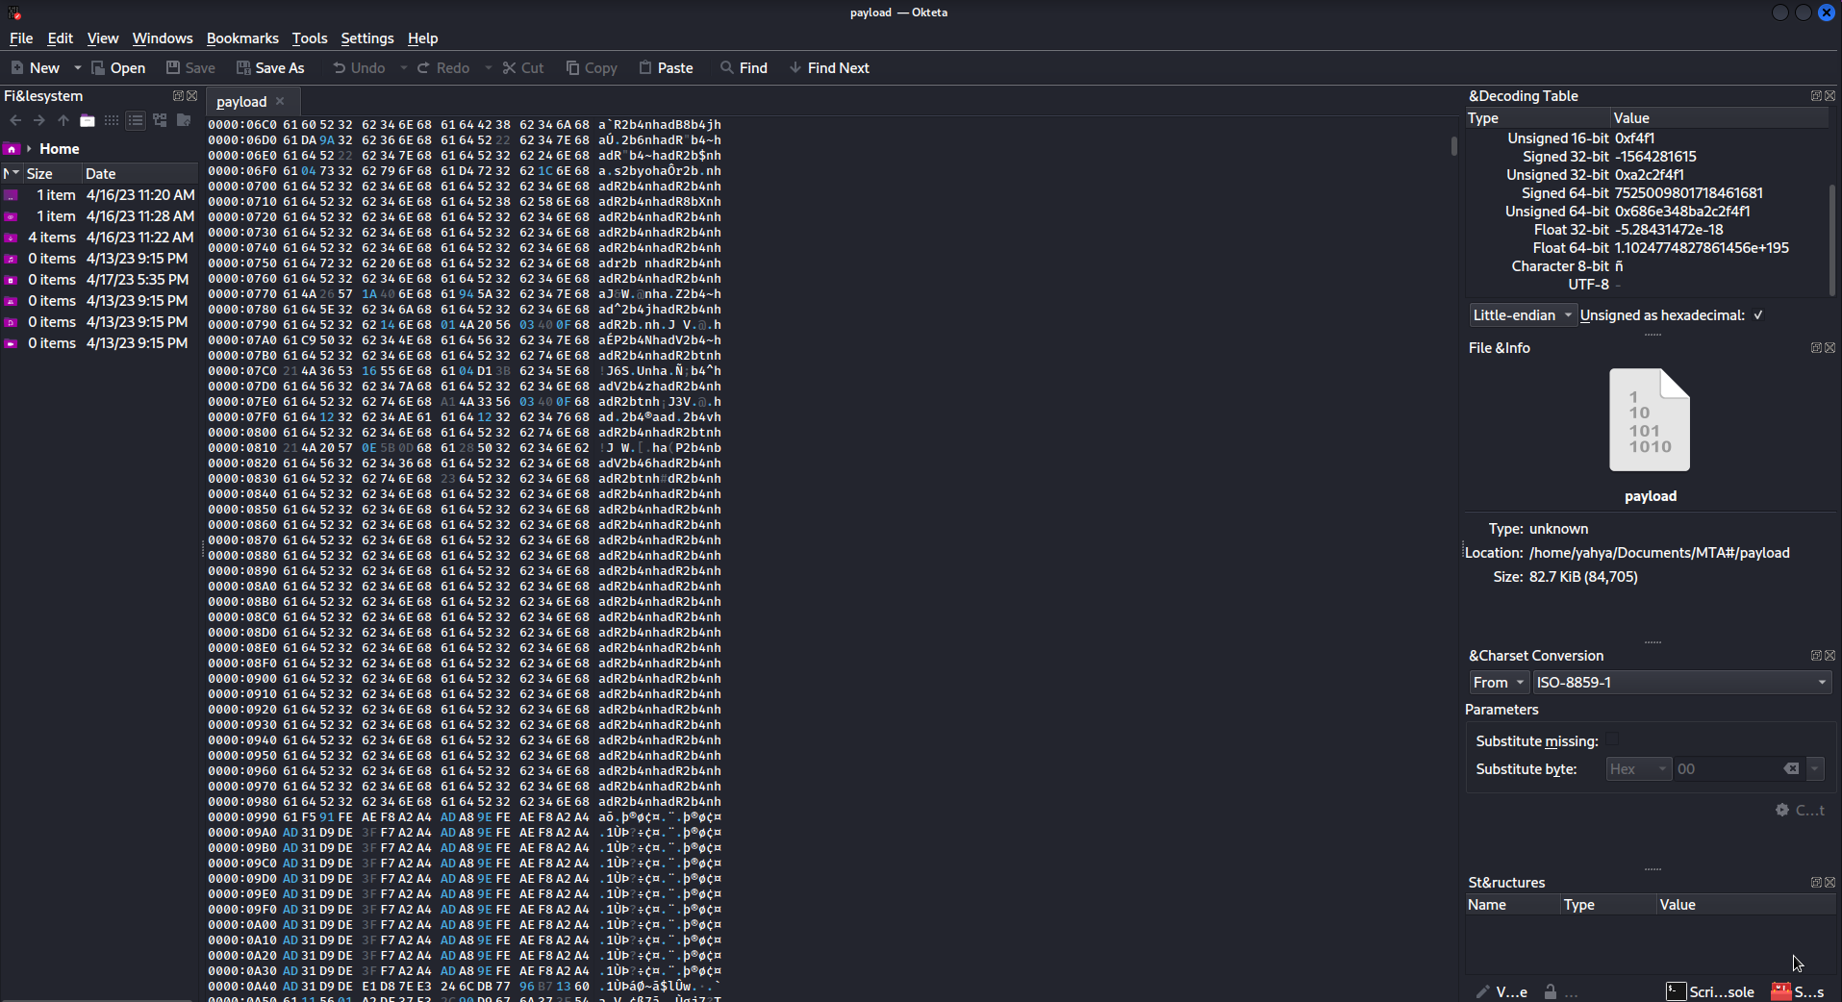The height and width of the screenshot is (1002, 1842).
Task: Select the folder dated 4/16/23 11:20 AM
Action: [99, 195]
